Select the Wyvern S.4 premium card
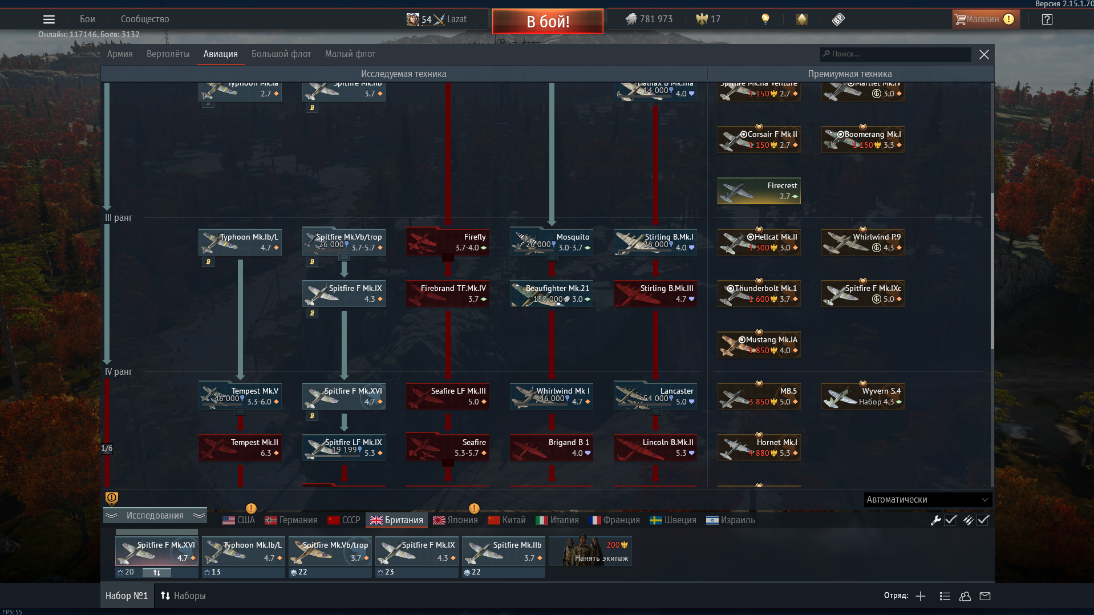 point(862,396)
